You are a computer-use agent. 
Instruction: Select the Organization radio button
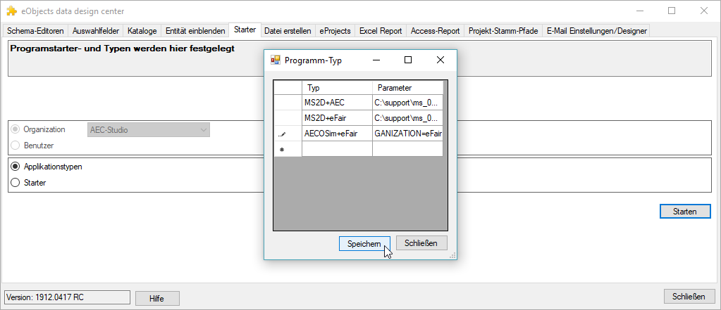(16, 129)
